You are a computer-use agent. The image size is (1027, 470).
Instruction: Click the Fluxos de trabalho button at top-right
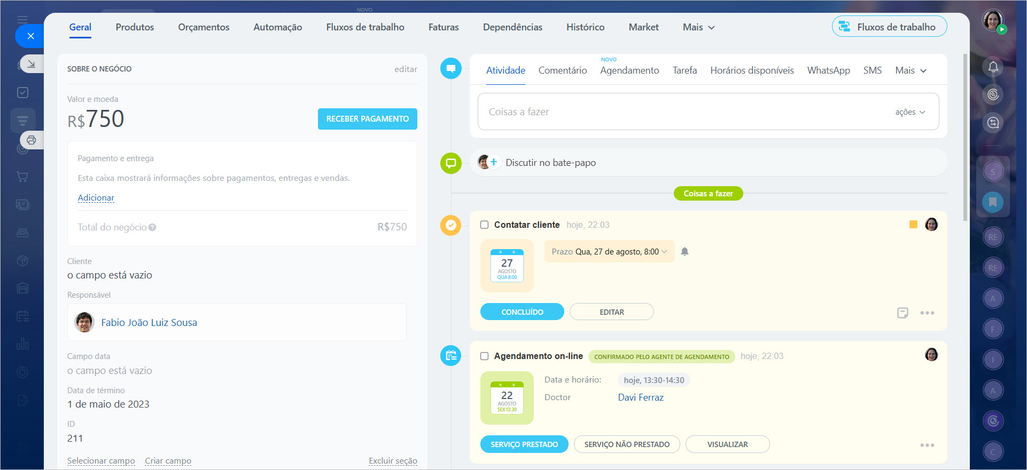[x=889, y=27]
